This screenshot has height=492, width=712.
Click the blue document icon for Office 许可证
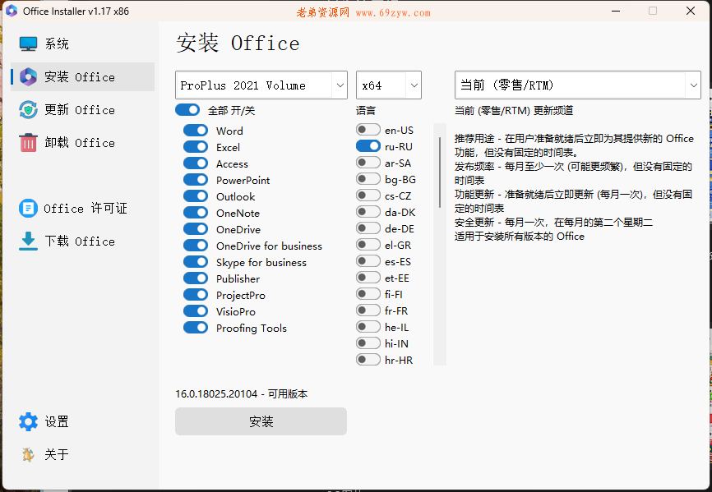tap(28, 208)
